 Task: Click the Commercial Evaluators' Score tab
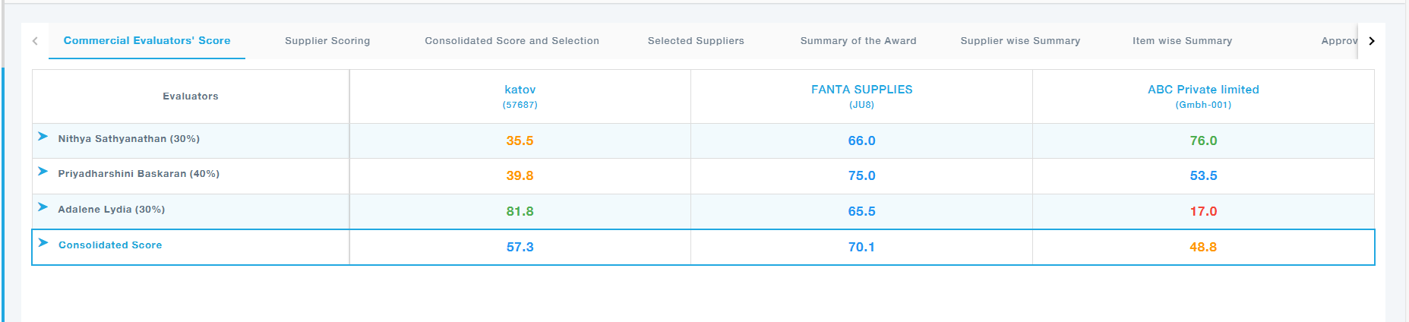coord(147,41)
